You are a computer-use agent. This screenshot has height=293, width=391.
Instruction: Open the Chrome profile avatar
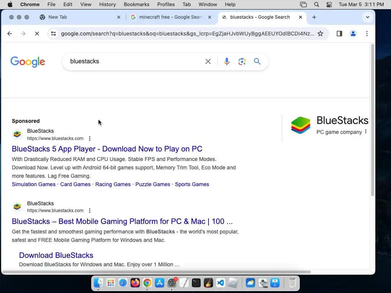(x=353, y=34)
